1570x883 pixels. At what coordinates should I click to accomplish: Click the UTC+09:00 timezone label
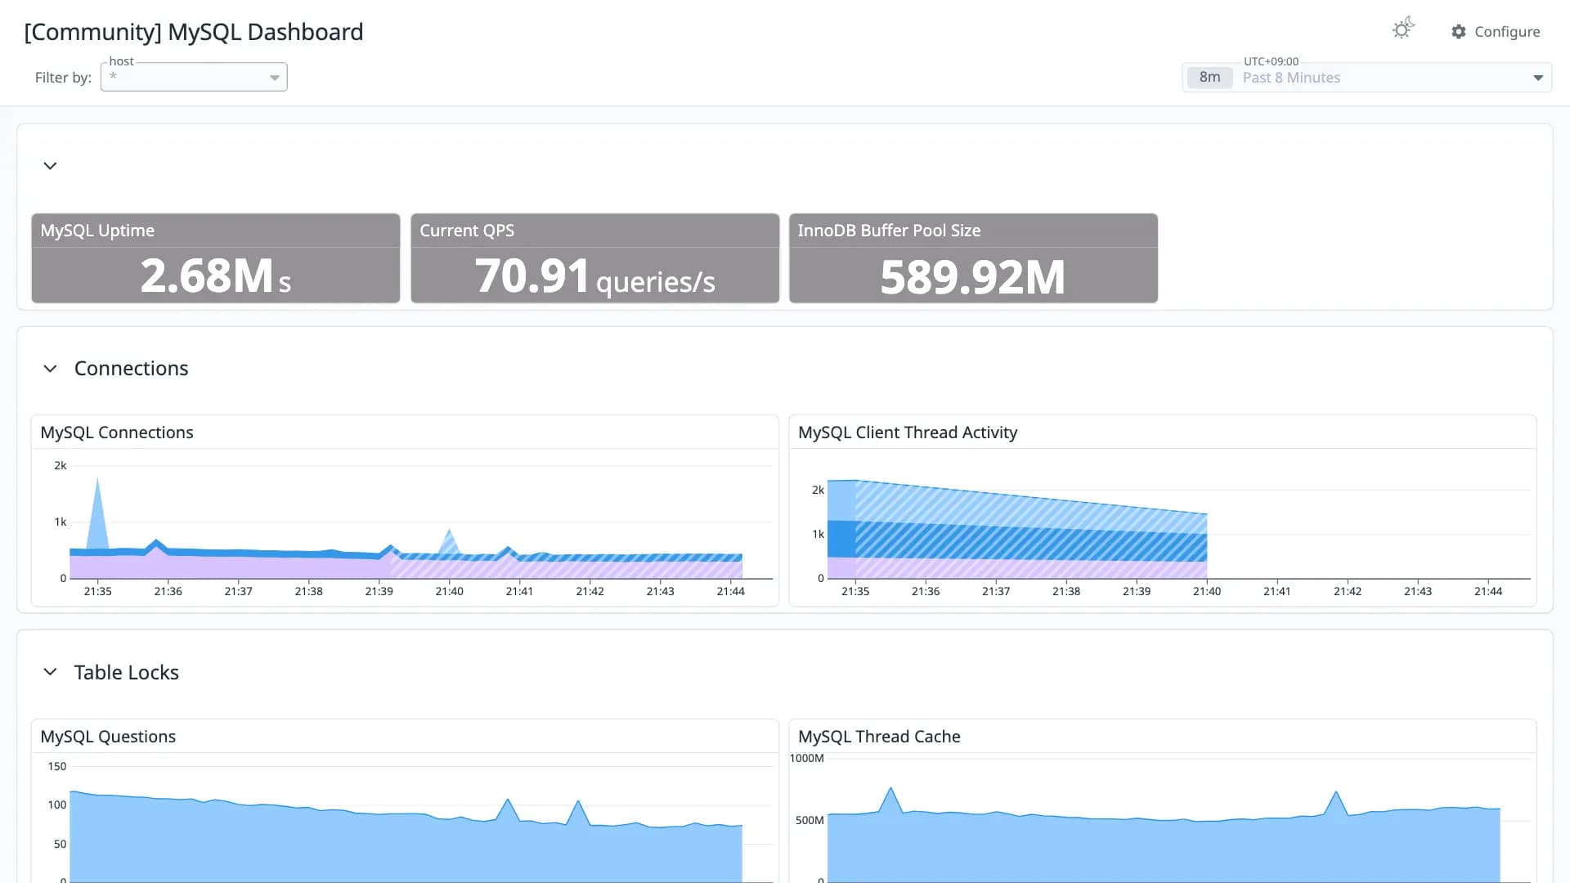click(x=1271, y=61)
